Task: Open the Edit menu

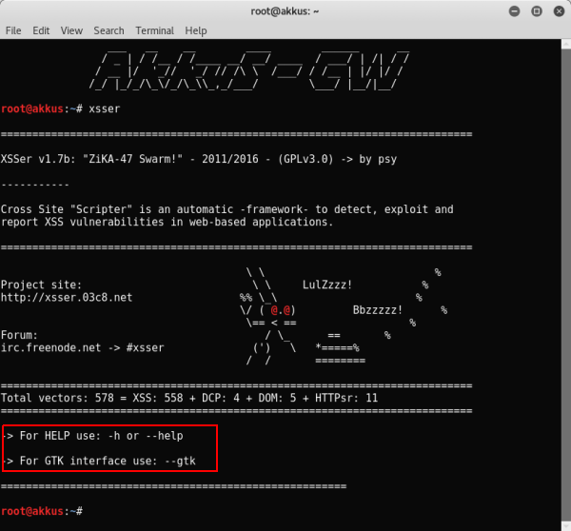Action: tap(41, 30)
